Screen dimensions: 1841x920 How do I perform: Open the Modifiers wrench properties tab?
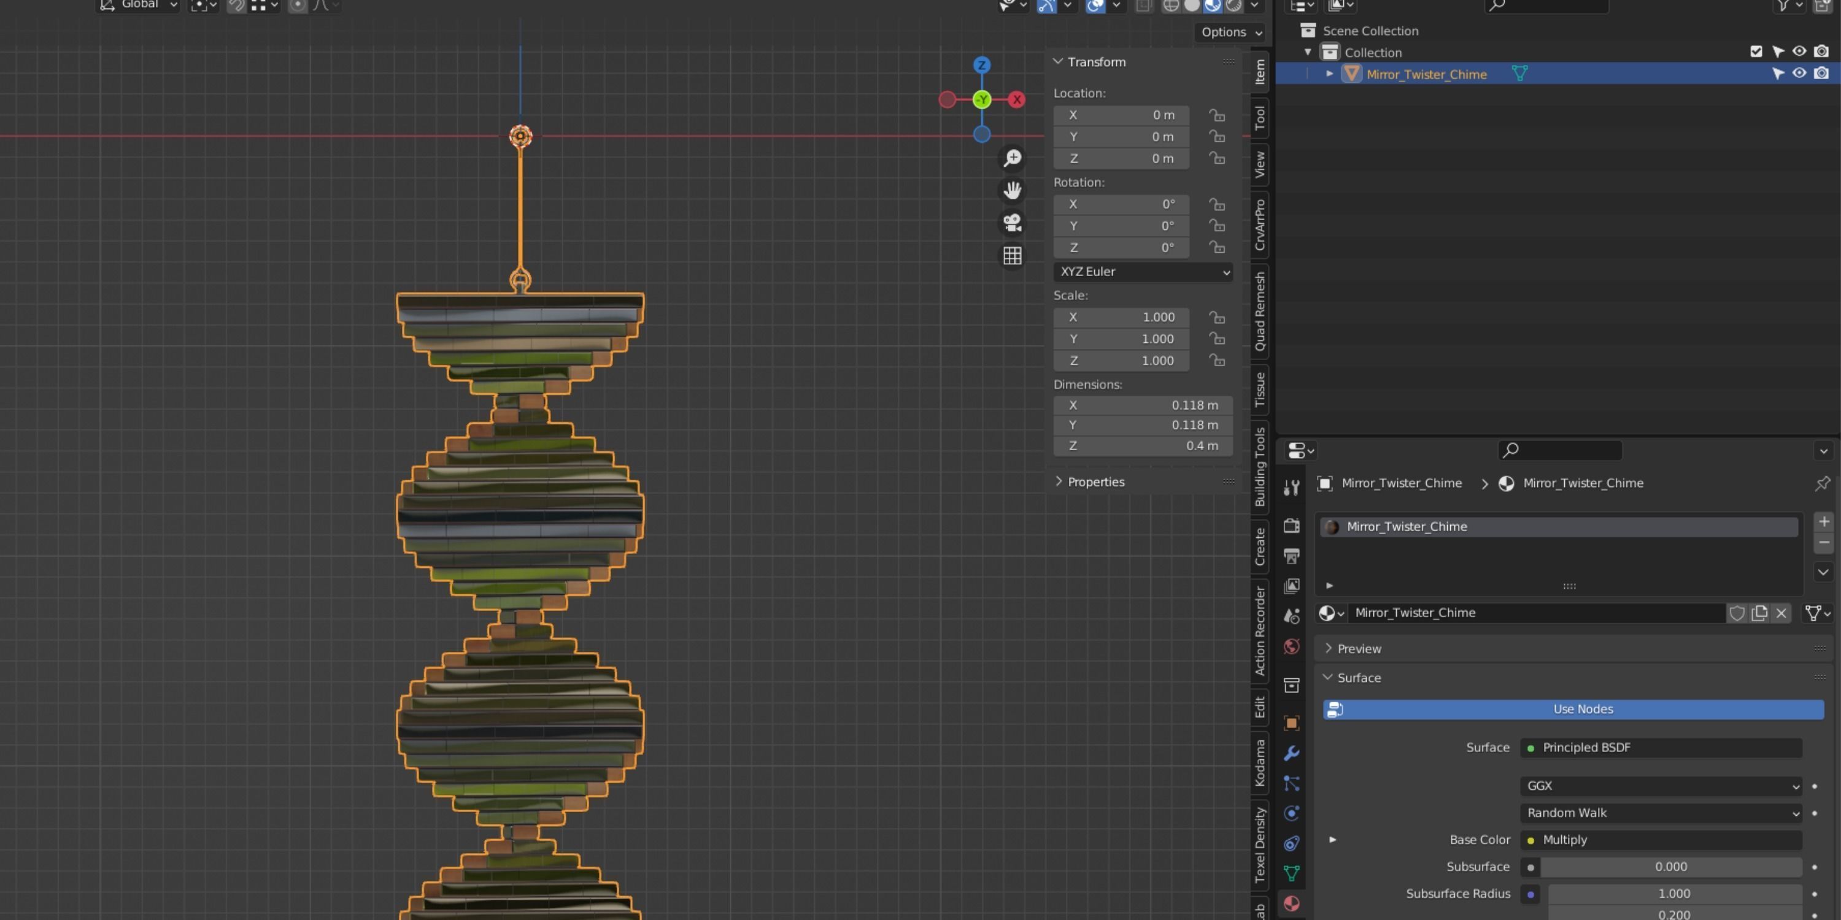(x=1291, y=753)
